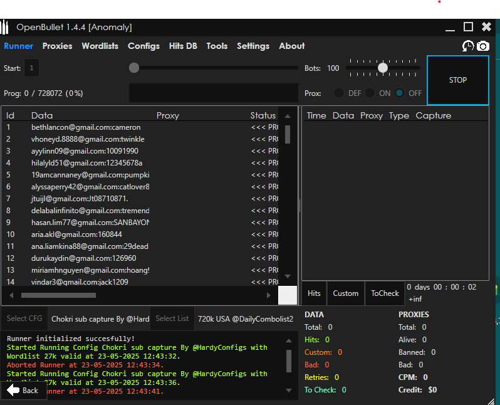The height and width of the screenshot is (405, 500).
Task: Select the OFF proxy mode radio button
Action: pos(400,93)
